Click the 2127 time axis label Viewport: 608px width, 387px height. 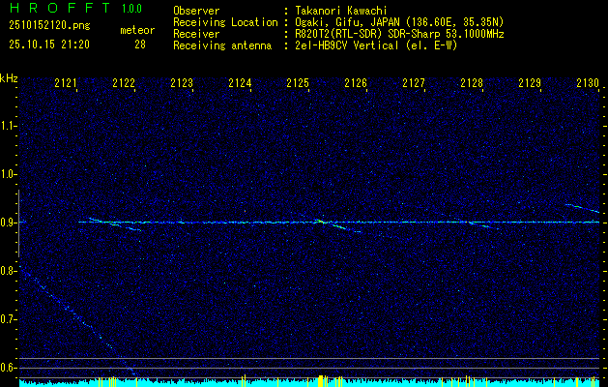coord(414,82)
